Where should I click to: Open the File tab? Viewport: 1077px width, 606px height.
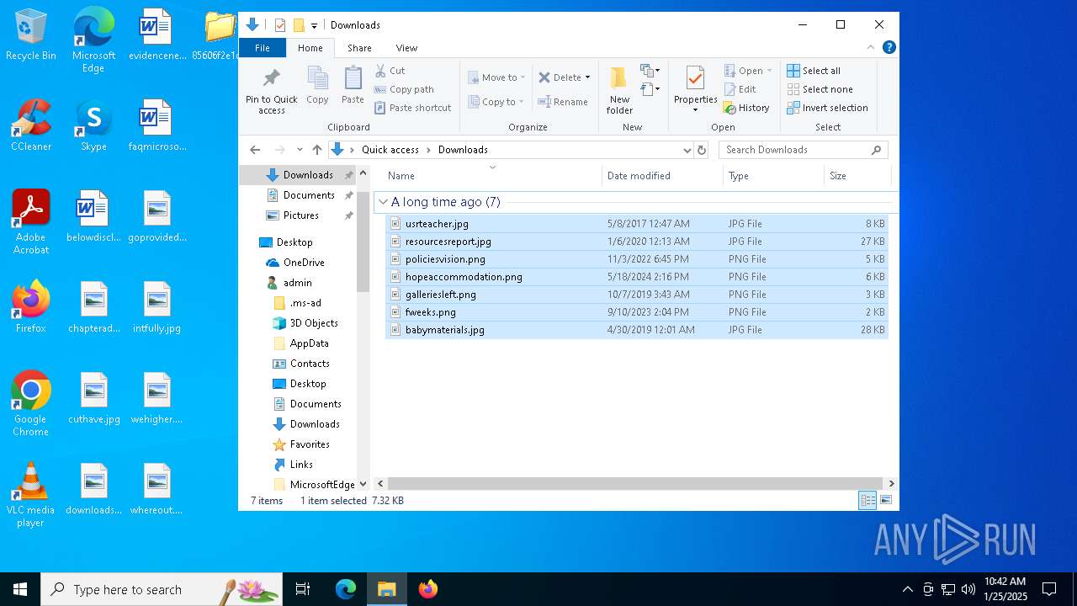point(263,48)
